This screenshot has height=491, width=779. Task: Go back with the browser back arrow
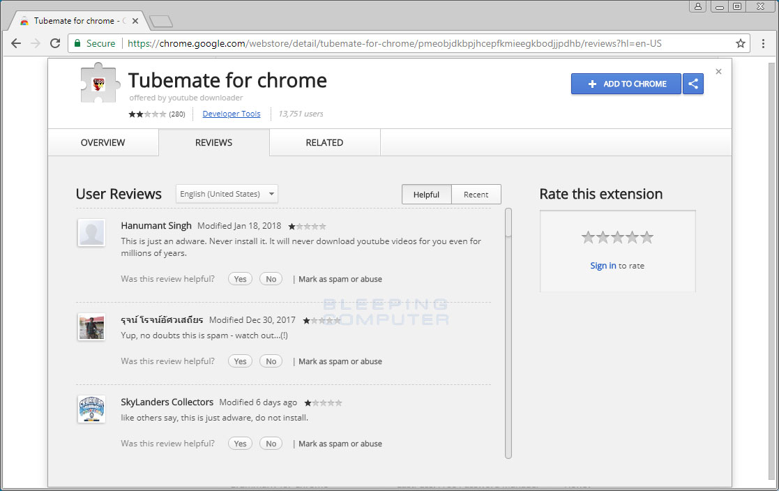coord(16,43)
